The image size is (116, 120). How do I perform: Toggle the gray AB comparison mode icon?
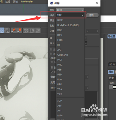point(7,30)
